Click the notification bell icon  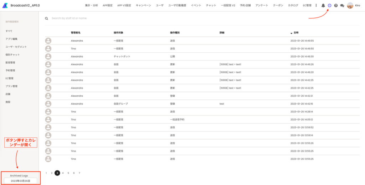(x=323, y=5)
